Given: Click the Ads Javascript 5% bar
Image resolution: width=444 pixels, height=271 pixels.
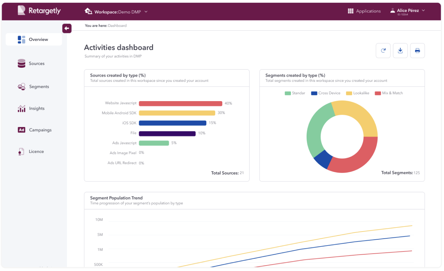Looking at the screenshot, I should [x=154, y=143].
